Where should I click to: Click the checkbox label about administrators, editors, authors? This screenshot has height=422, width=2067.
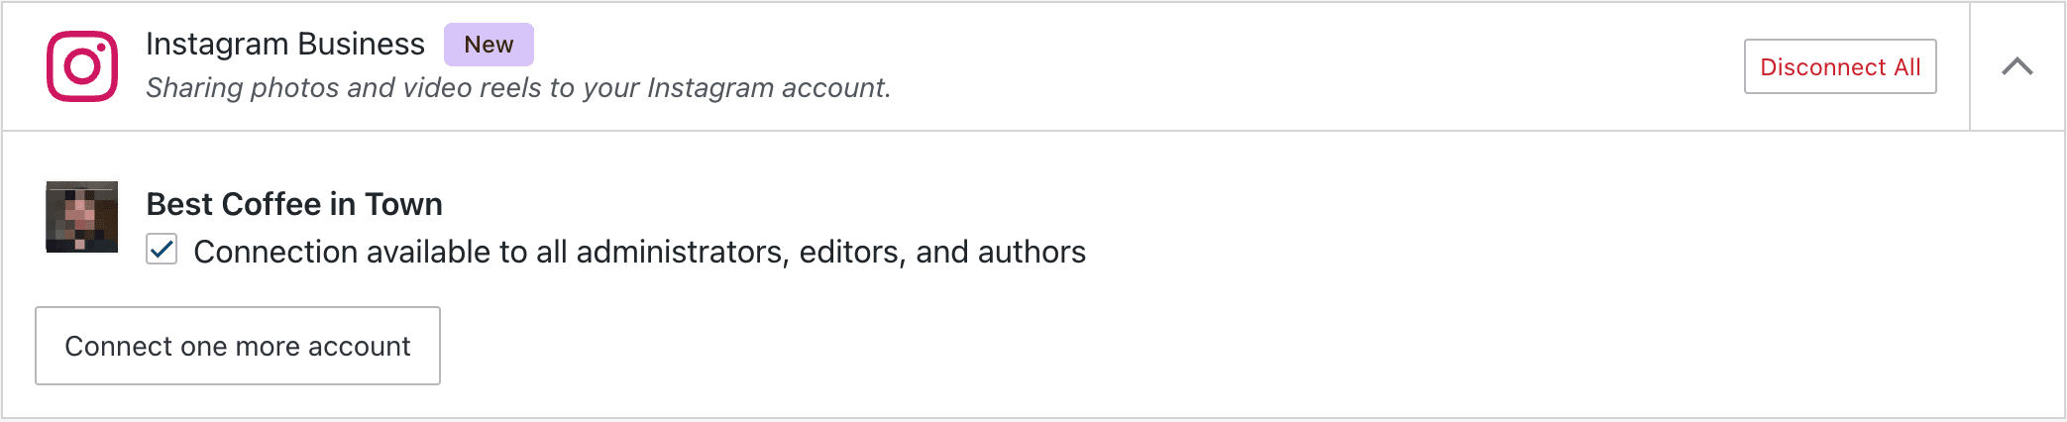[639, 252]
